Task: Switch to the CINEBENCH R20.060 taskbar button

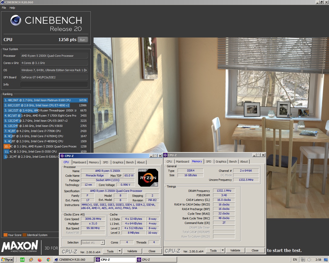Action: tap(74, 260)
